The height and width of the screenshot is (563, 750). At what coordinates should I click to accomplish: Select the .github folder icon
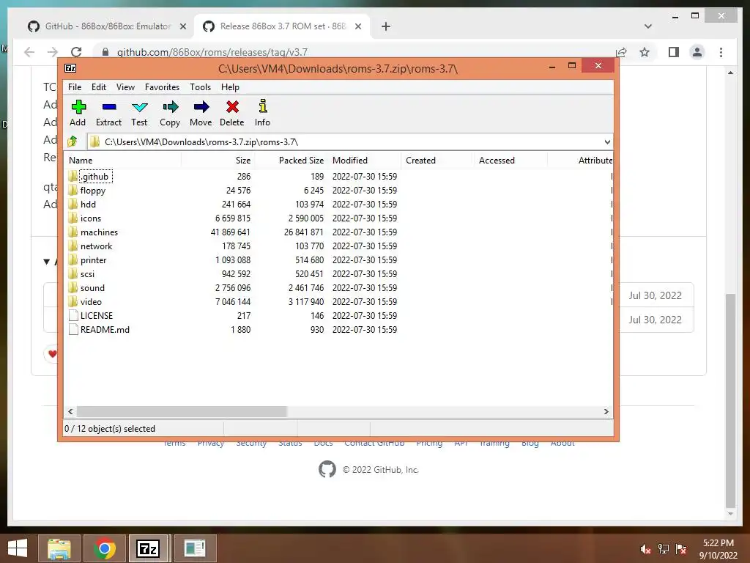[x=73, y=176]
